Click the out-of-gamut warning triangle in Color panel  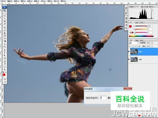pos(131,32)
